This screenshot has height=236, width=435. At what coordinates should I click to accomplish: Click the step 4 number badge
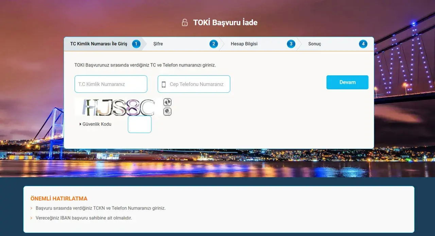[x=363, y=44]
